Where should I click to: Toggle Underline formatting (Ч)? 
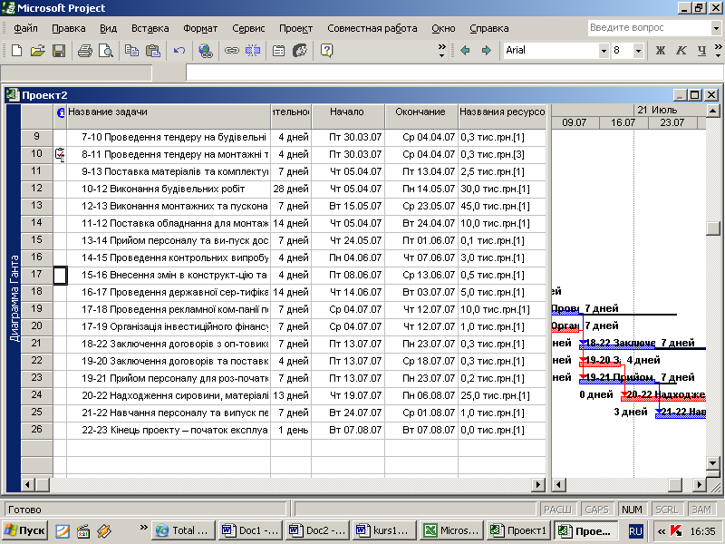coord(701,51)
